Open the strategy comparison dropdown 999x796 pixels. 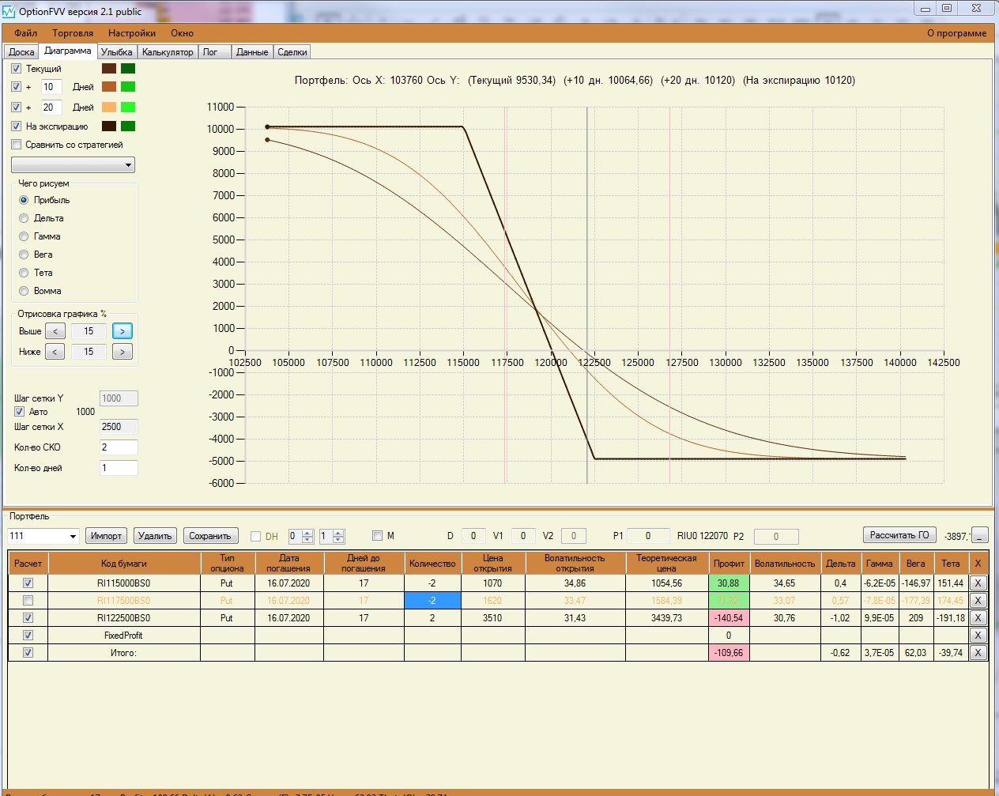[73, 165]
